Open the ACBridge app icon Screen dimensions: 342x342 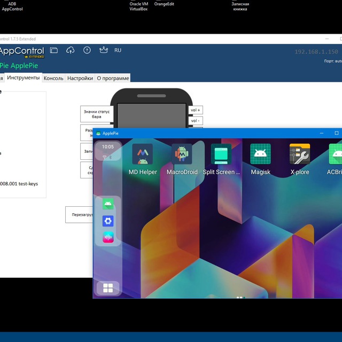point(336,154)
